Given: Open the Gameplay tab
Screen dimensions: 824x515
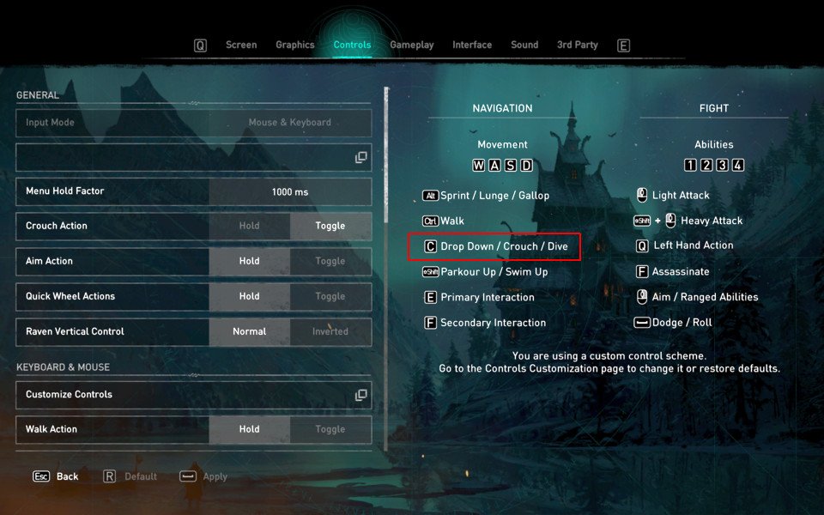Looking at the screenshot, I should coord(411,45).
